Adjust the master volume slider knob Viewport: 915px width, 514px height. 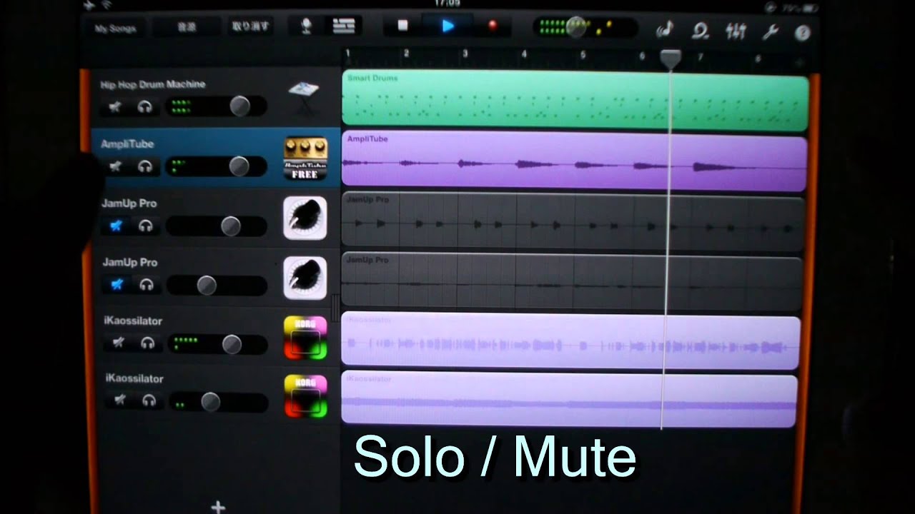[576, 28]
